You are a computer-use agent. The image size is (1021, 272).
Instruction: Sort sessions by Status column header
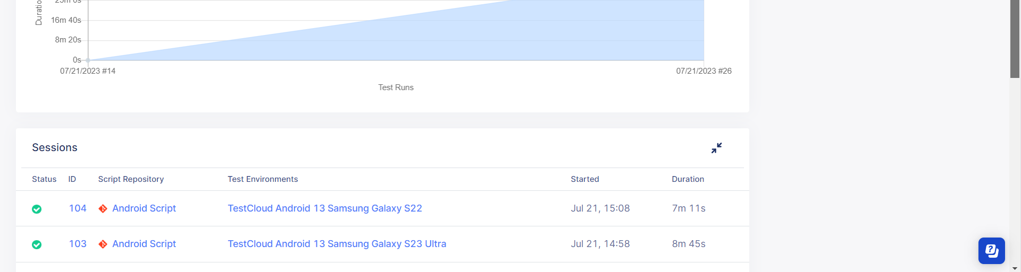click(44, 179)
